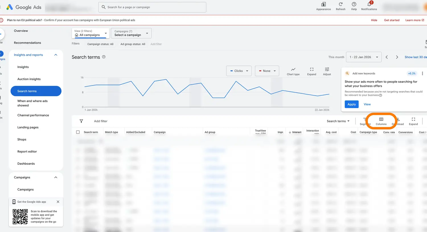
Task: Click the Adjust chart icon
Action: 327,71
